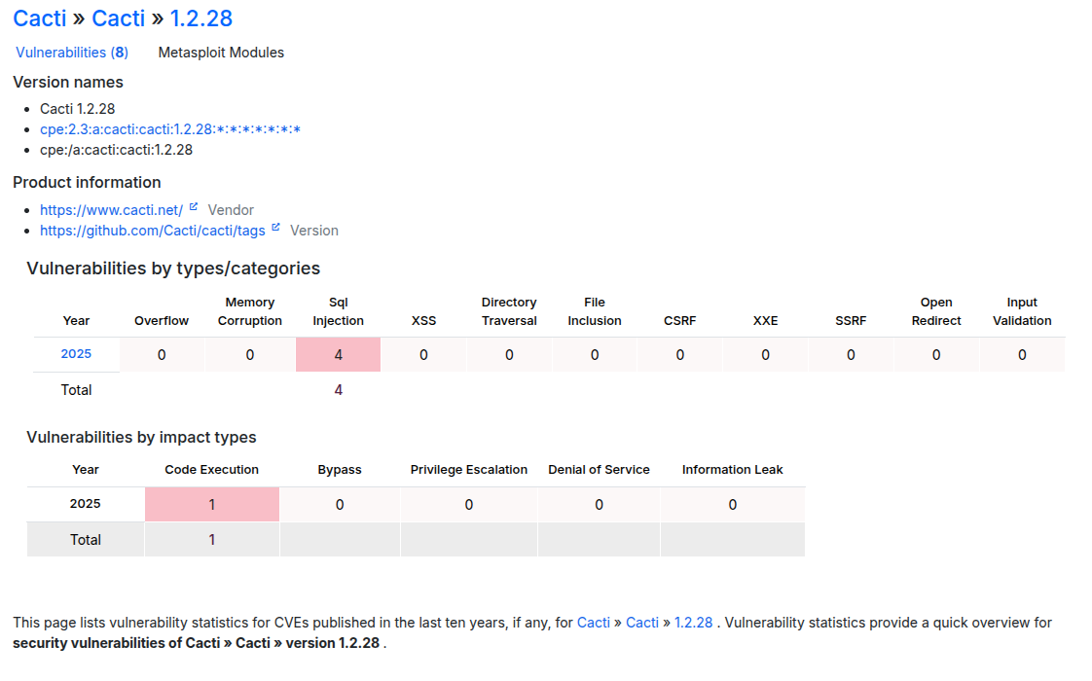Click the Vulnerabilities by types/categories heading
The image size is (1092, 681).
pos(173,269)
